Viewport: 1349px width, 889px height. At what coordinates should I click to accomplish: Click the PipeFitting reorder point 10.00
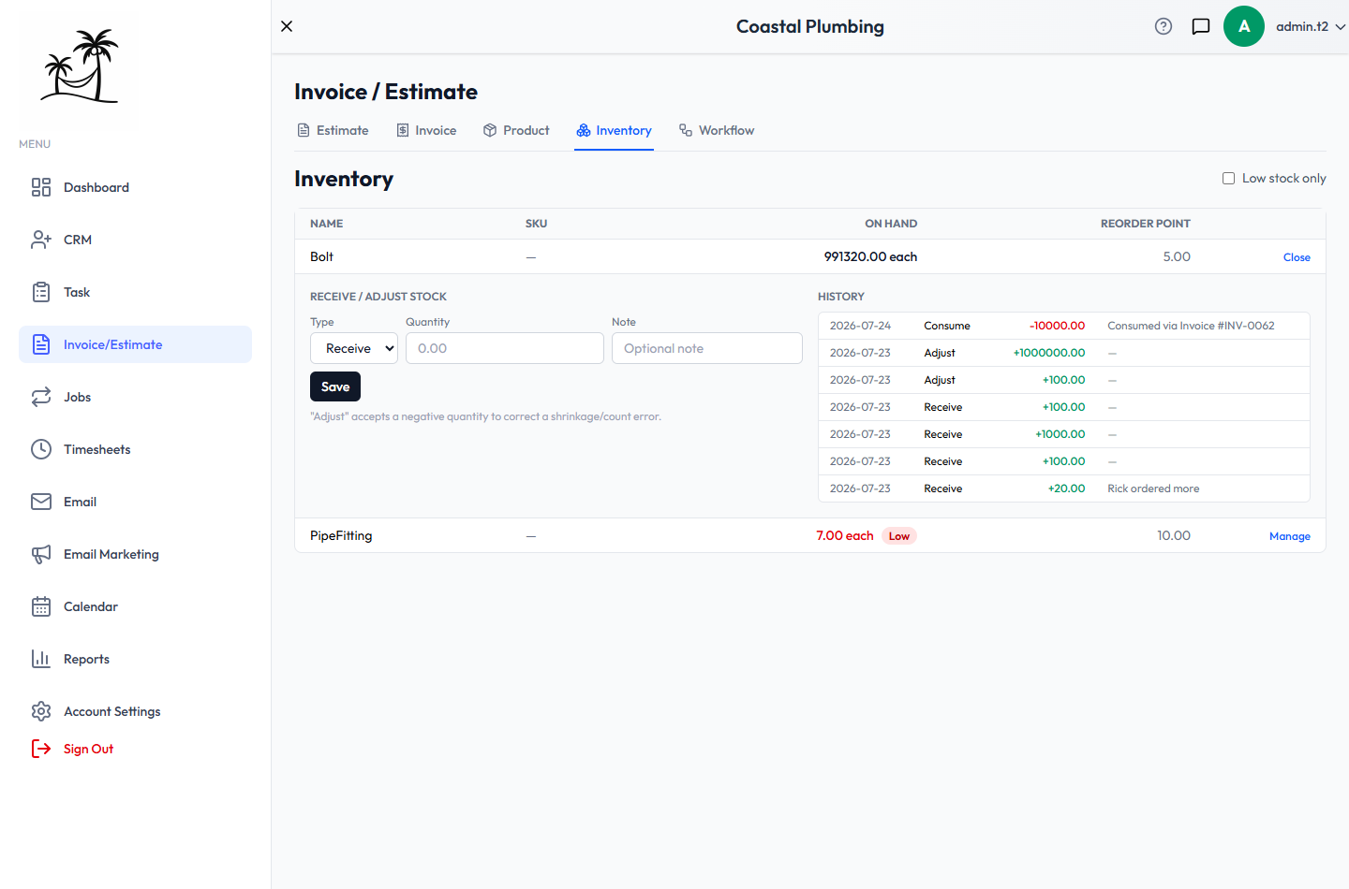point(1174,535)
